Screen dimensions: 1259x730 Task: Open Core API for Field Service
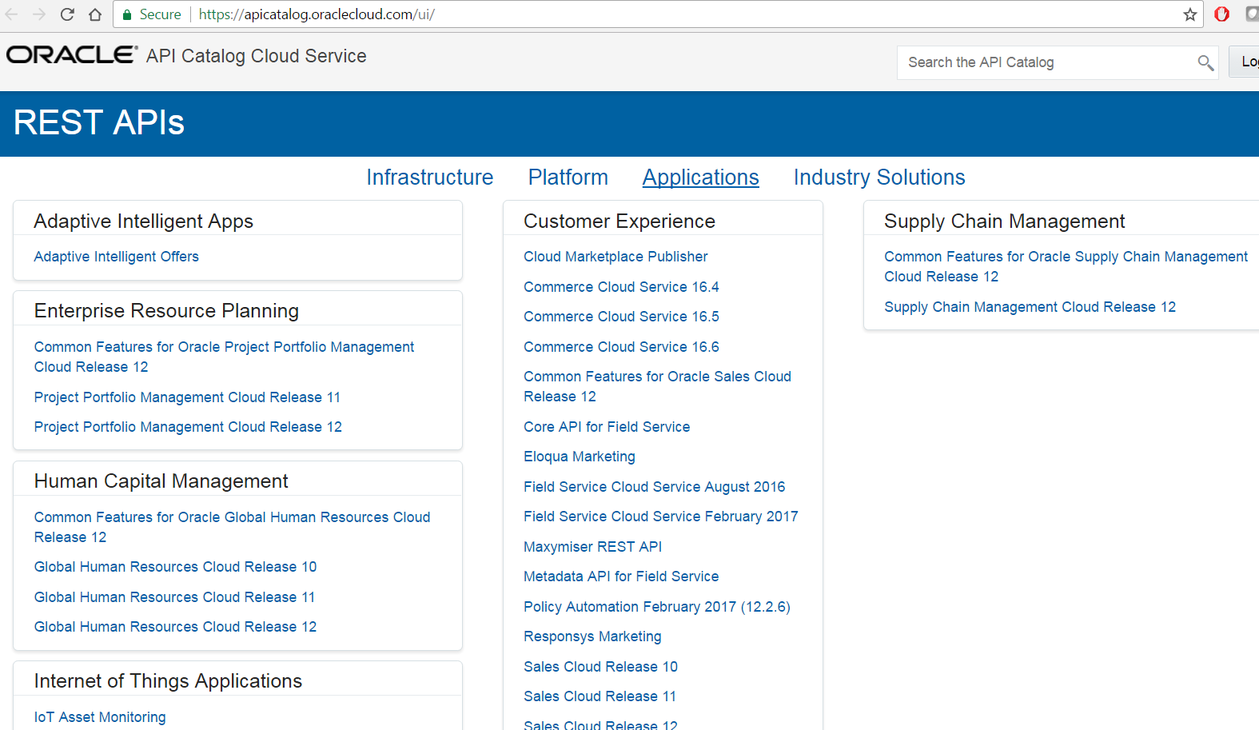click(x=607, y=427)
